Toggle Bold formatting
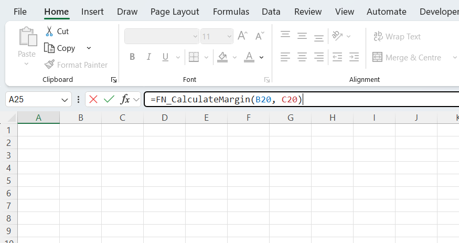Screen dimensions: 459x243 point(132,57)
